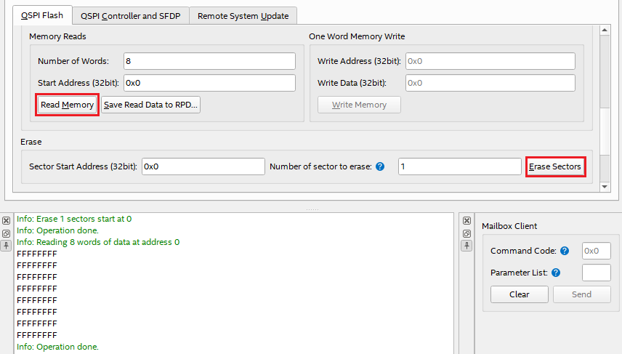Click help icon next to Number of sector to erase
Image resolution: width=622 pixels, height=354 pixels.
pos(379,167)
